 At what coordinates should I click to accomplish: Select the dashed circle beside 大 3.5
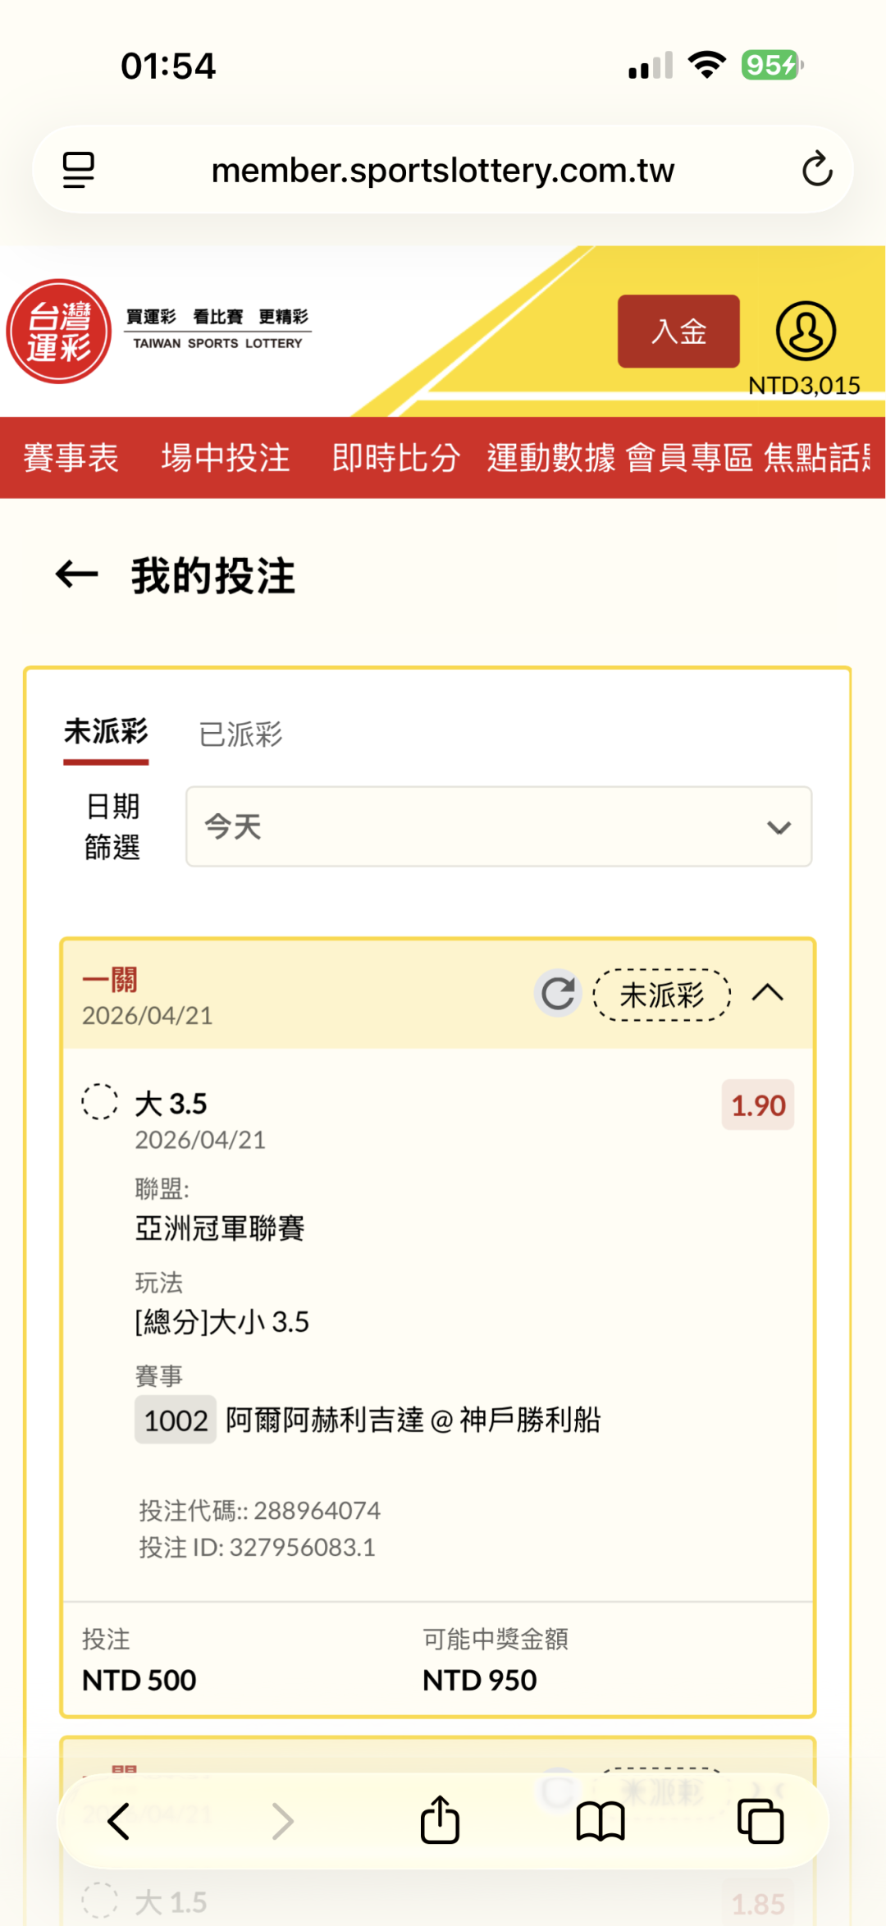100,1101
